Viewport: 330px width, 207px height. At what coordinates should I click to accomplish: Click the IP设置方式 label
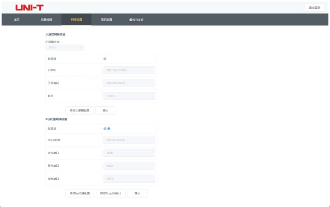pyautogui.click(x=52, y=42)
